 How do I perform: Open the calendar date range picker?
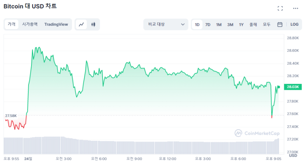[x=280, y=24]
